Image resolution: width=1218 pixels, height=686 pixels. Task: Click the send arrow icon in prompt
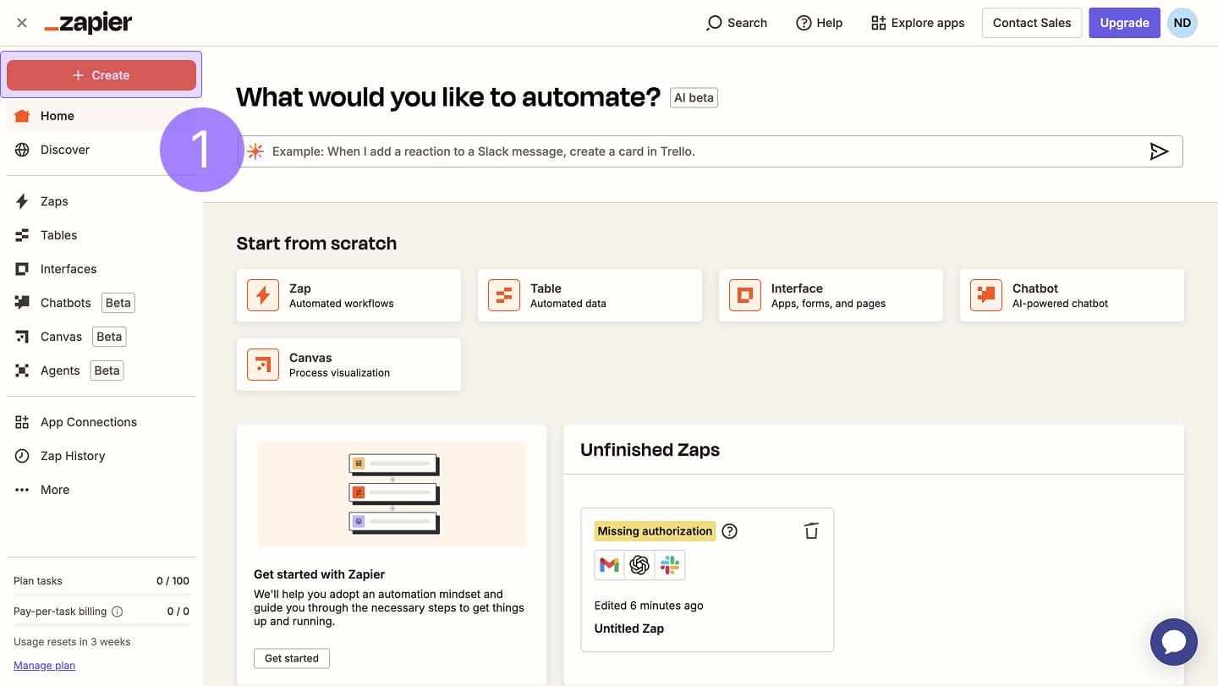[1159, 151]
